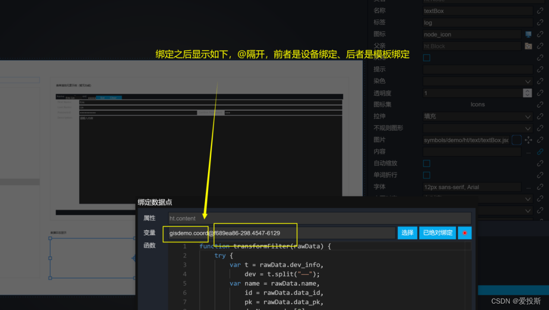
Task: Click the binding chain icon beside the textBox name
Action: (x=540, y=10)
